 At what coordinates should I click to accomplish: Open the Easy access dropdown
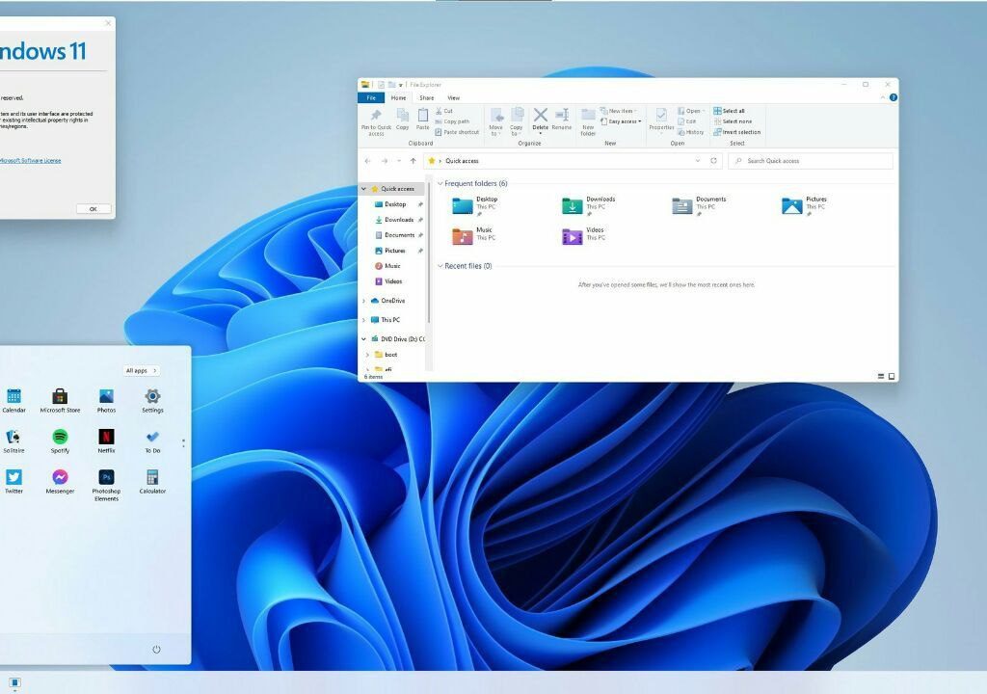pos(621,121)
